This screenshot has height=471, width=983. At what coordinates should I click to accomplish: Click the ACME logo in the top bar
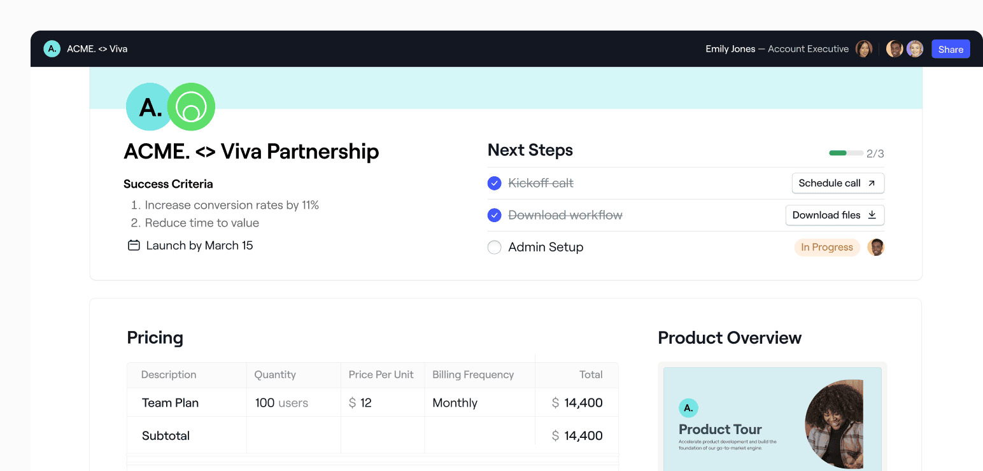point(52,49)
